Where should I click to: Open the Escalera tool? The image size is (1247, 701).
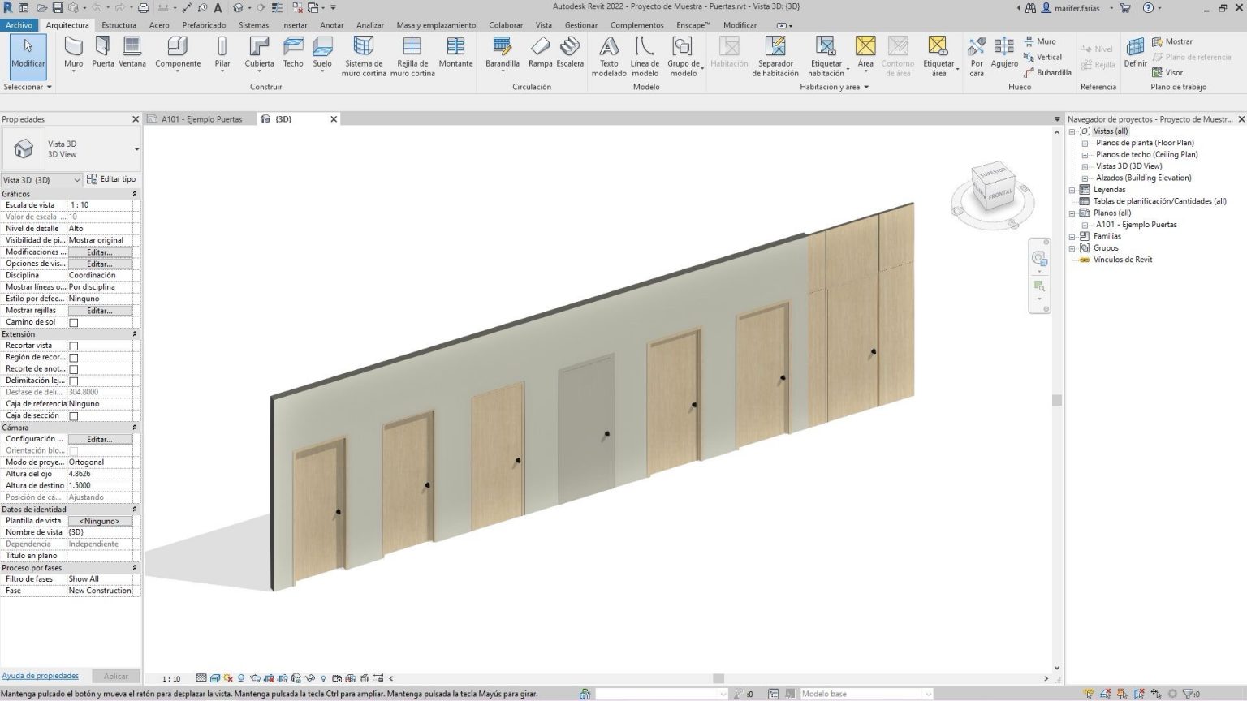coord(570,57)
